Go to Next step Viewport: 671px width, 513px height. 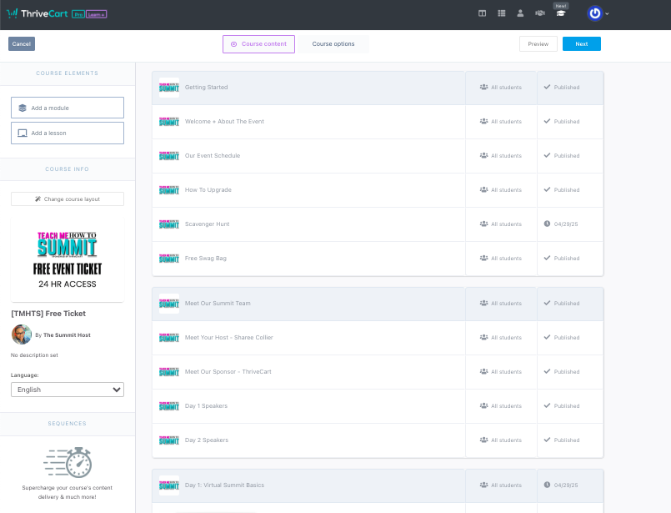click(582, 43)
